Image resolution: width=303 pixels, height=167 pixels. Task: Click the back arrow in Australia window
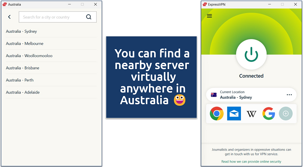tap(9, 17)
